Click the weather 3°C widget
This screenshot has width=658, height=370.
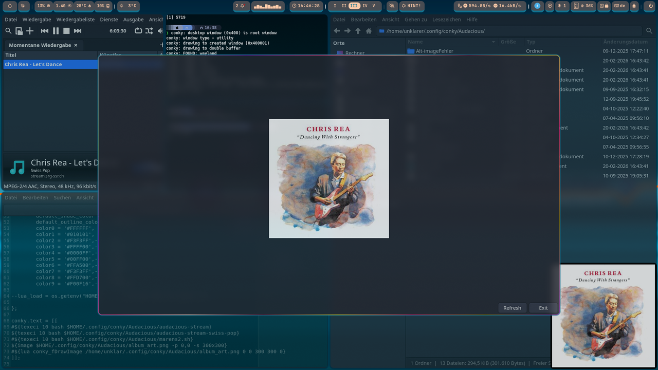[128, 6]
